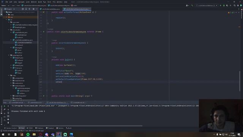
Task: Open the File menu
Action: [x=7, y=2]
